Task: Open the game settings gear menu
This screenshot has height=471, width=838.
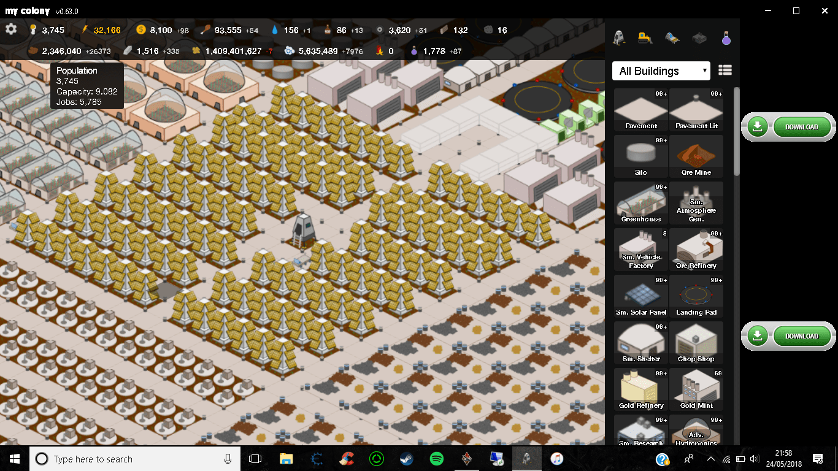Action: coord(11,29)
